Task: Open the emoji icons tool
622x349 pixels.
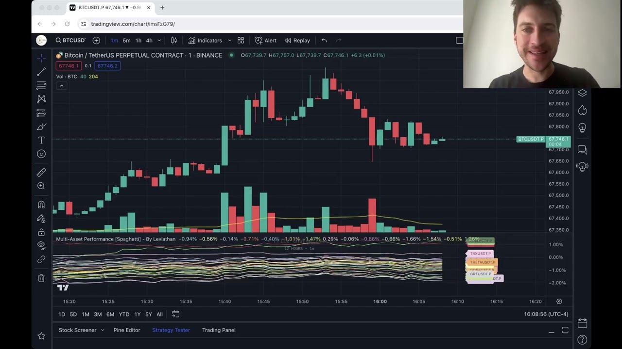Action: click(41, 154)
